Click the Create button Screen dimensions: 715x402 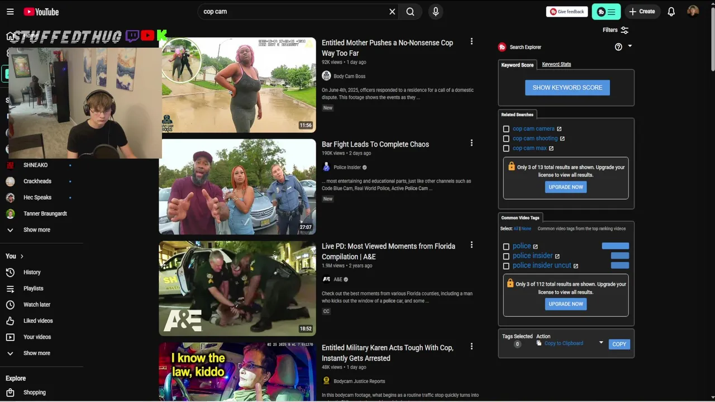pos(642,12)
